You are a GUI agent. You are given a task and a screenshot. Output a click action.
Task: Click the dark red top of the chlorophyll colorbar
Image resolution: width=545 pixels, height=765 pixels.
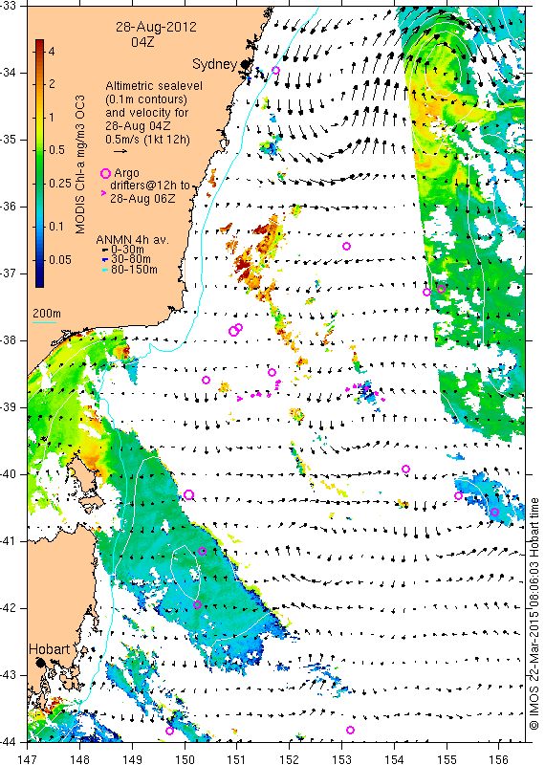point(39,44)
